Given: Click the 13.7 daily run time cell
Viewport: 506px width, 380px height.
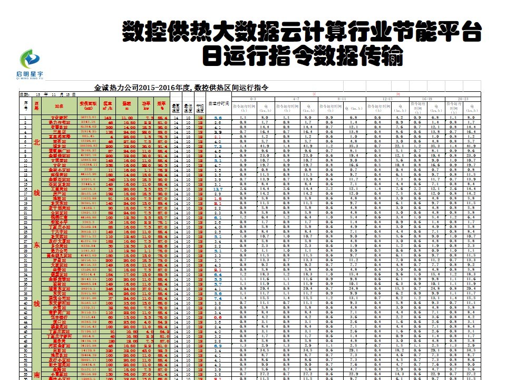Looking at the screenshot, I should tap(218, 188).
